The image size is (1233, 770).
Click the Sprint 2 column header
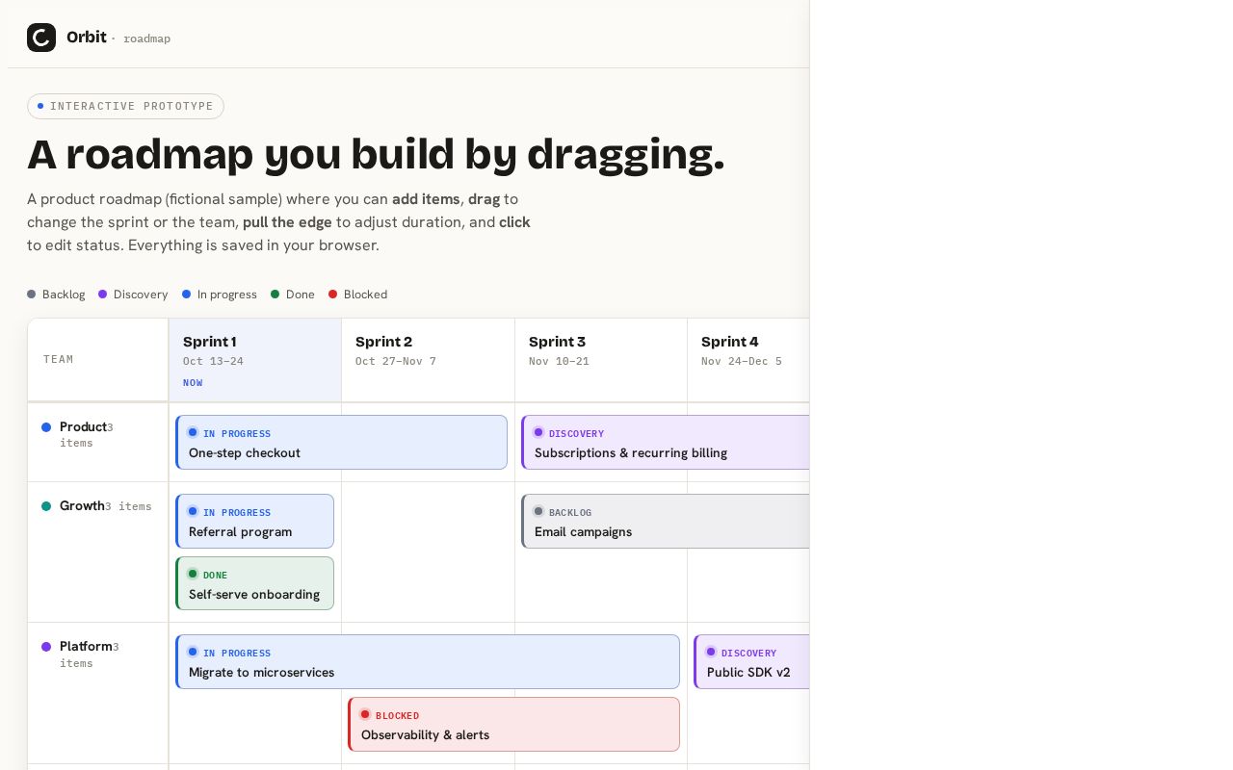point(428,360)
